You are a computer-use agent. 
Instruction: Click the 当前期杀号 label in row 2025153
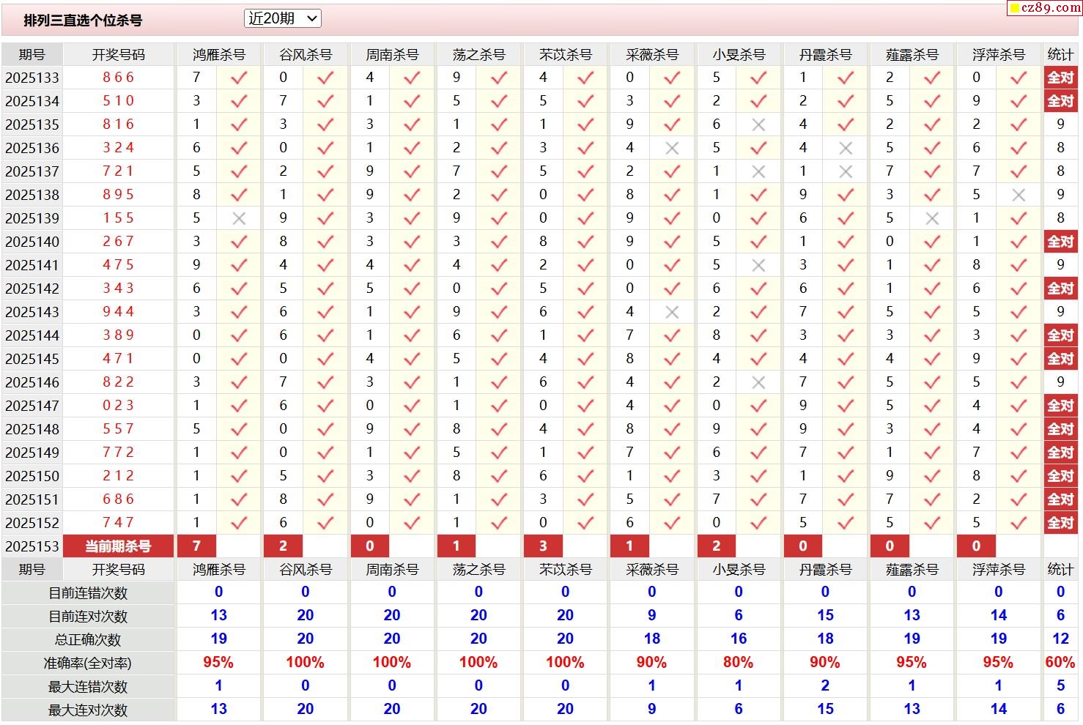tap(119, 546)
